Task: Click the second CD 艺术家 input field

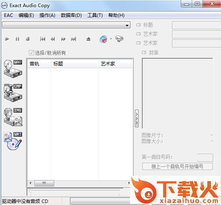Action: coord(196,43)
